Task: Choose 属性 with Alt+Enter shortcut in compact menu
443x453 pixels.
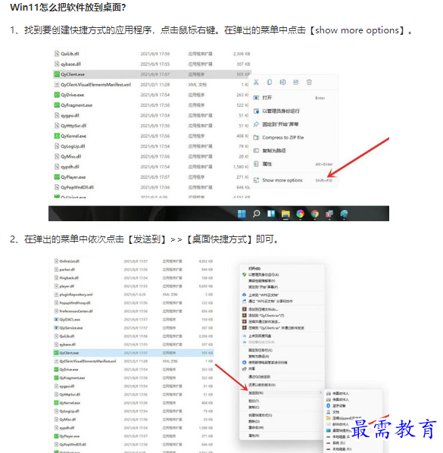Action: click(x=293, y=164)
